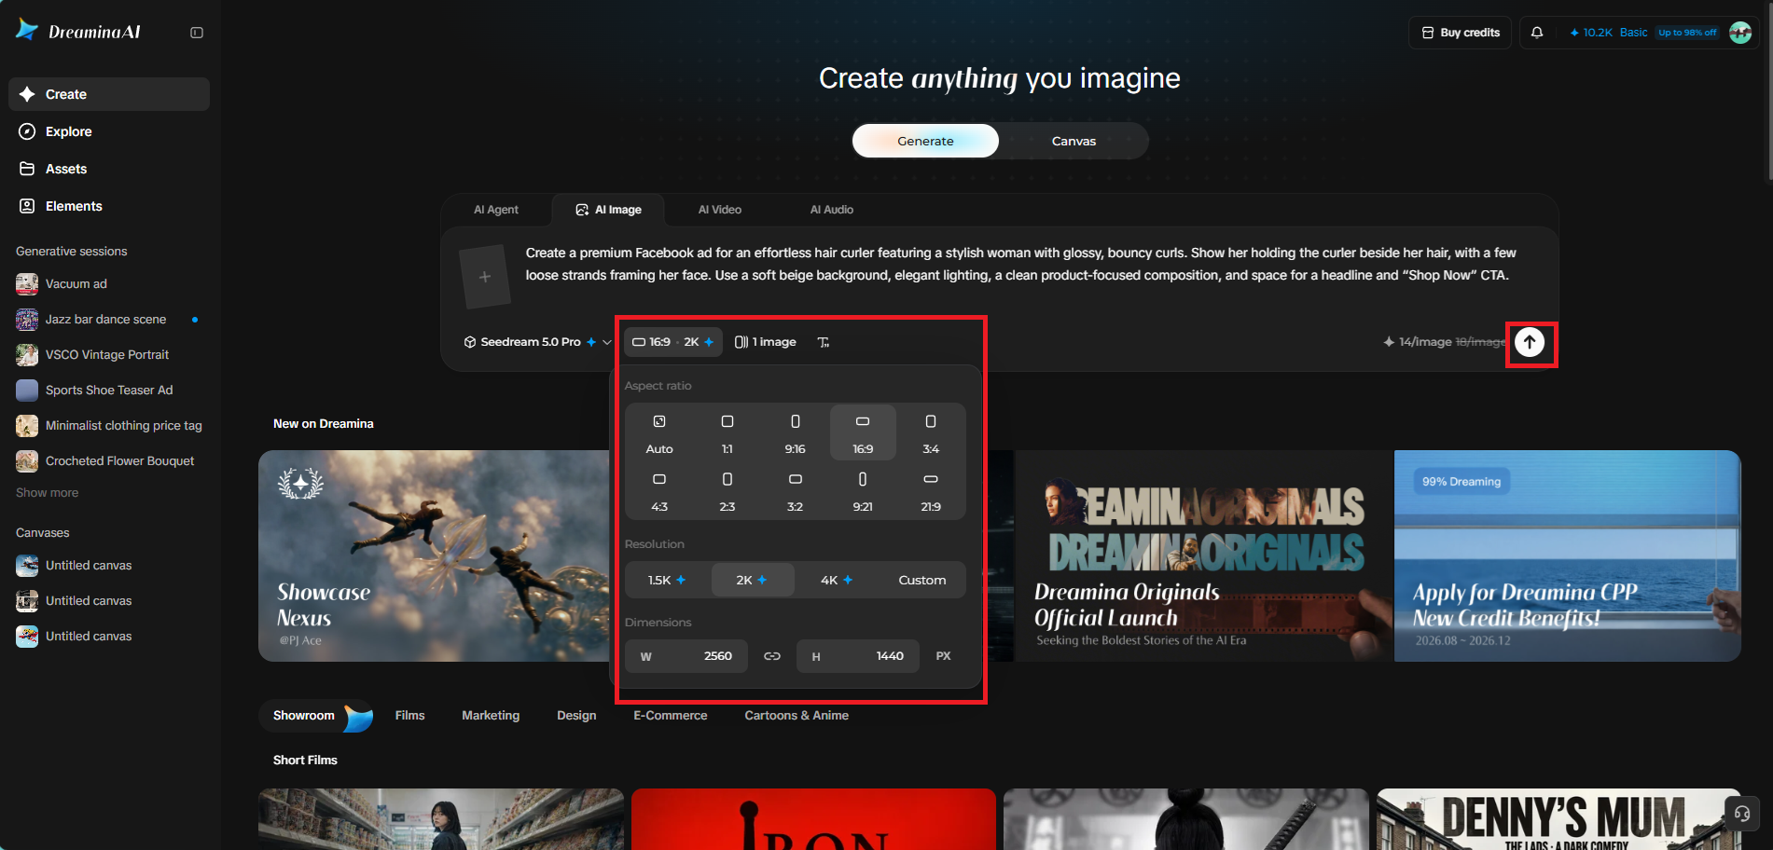Open the notifications bell
The width and height of the screenshot is (1773, 850).
coord(1537,33)
